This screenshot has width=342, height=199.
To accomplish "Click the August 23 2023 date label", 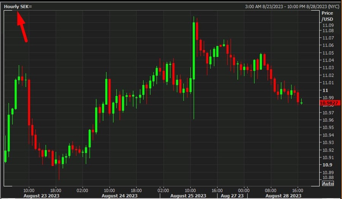I will pyautogui.click(x=41, y=196).
